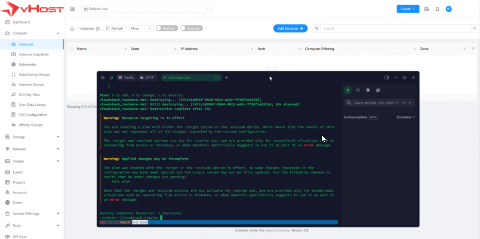Toggle the terminal side panel layout icon
Viewport: 480px width, 239px height.
[387, 77]
